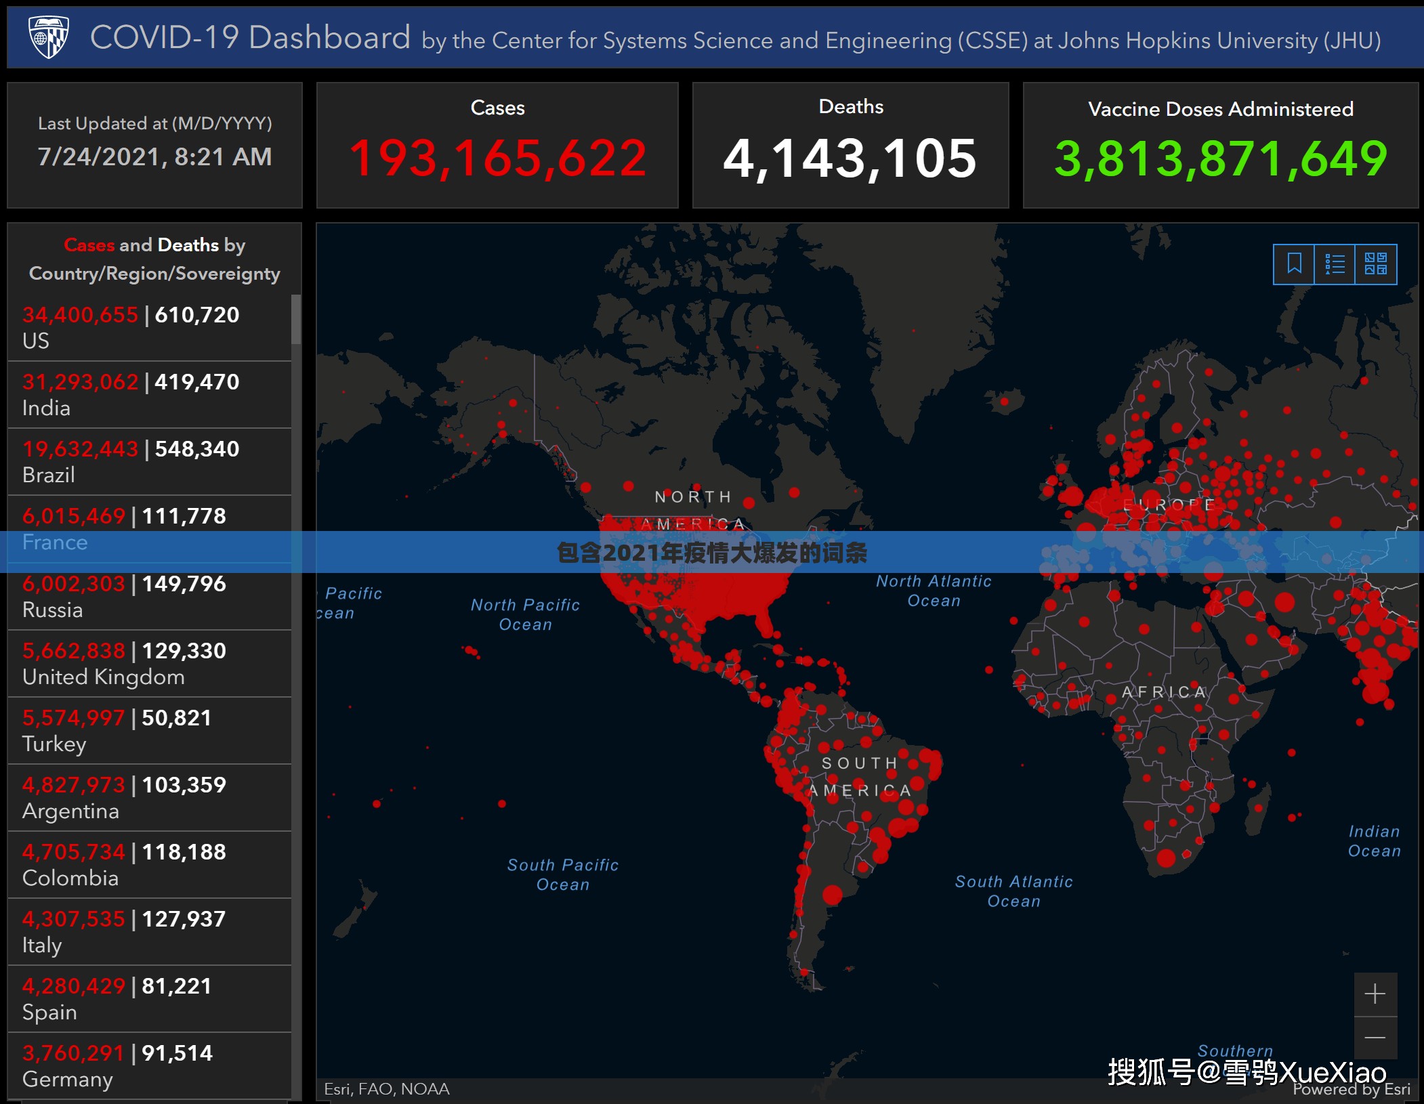The width and height of the screenshot is (1424, 1104).
Task: Click the Johns Hopkins University shield logo
Action: [49, 37]
